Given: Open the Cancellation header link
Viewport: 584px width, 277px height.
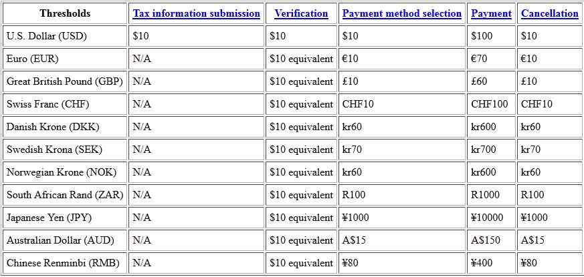Looking at the screenshot, I should (550, 13).
